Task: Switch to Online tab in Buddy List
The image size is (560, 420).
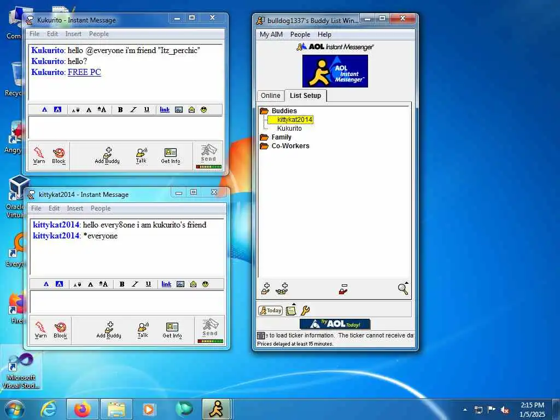Action: [270, 96]
